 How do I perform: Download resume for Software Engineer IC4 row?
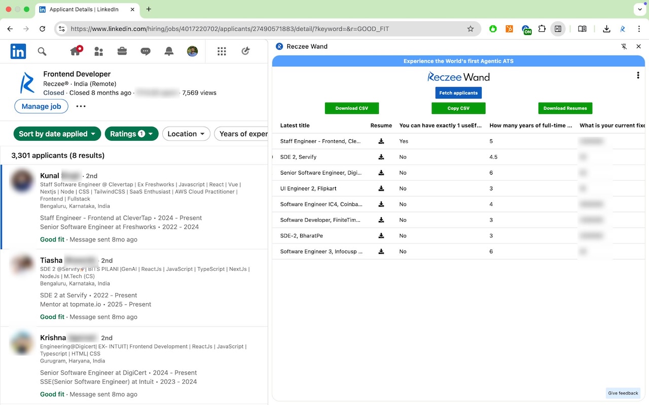(381, 204)
